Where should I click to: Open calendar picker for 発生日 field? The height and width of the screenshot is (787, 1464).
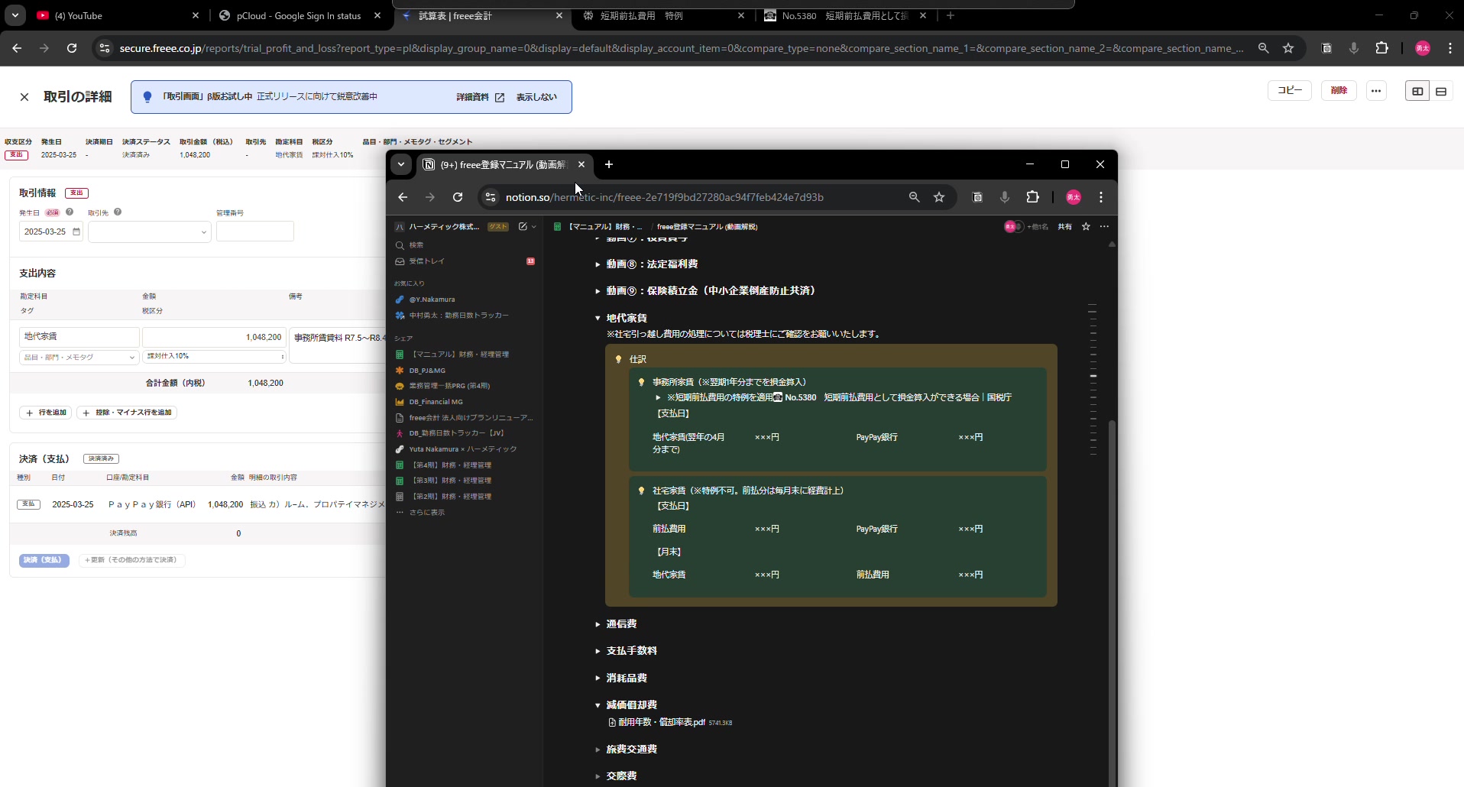[76, 232]
